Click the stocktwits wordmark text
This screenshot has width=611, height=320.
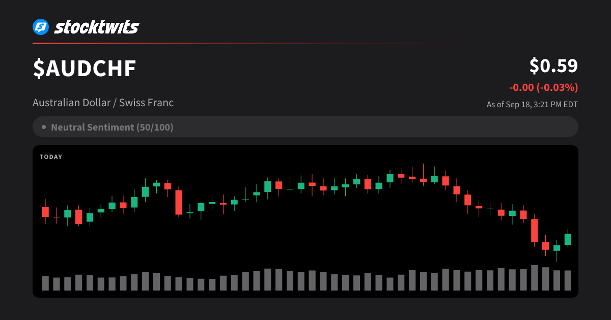pyautogui.click(x=96, y=27)
